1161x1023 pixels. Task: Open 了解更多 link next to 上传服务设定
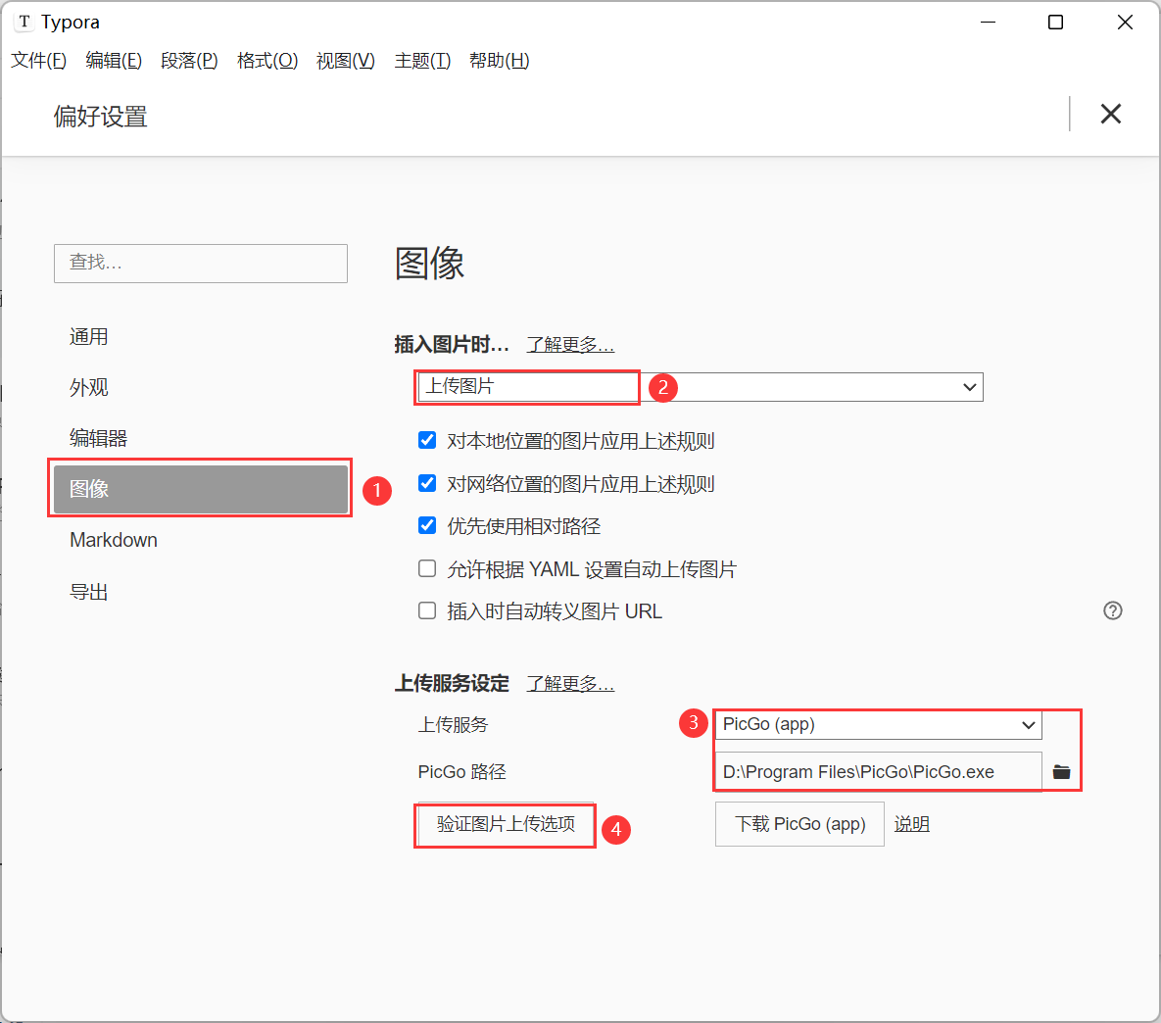(x=570, y=683)
